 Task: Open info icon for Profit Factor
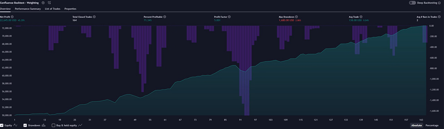pyautogui.click(x=229, y=16)
